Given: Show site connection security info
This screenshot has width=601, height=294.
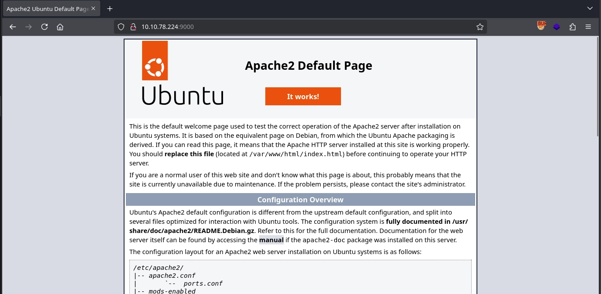Looking at the screenshot, I should point(133,27).
